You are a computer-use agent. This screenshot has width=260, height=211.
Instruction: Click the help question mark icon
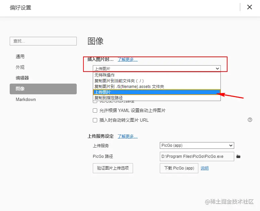pyautogui.click(x=250, y=120)
